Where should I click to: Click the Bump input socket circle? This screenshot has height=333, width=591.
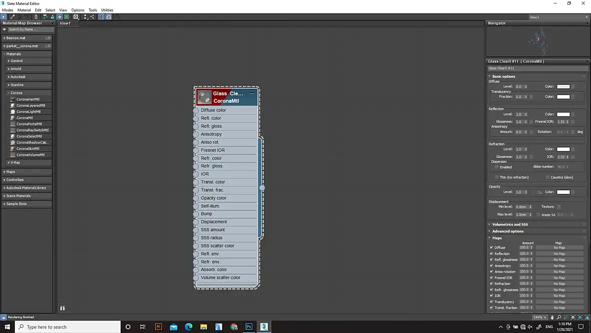(196, 214)
